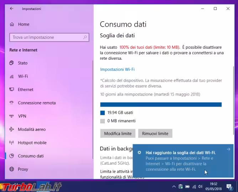Open Connessione remota settings

(x=37, y=103)
